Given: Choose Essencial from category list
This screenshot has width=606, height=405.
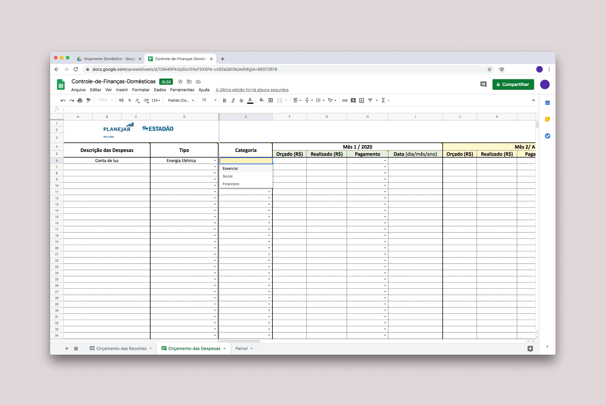Looking at the screenshot, I should [x=230, y=168].
